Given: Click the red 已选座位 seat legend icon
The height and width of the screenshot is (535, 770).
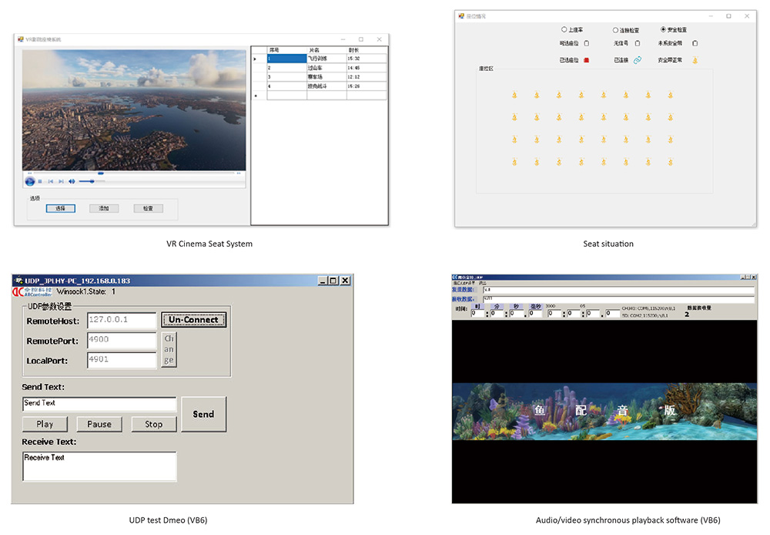Looking at the screenshot, I should [x=586, y=60].
